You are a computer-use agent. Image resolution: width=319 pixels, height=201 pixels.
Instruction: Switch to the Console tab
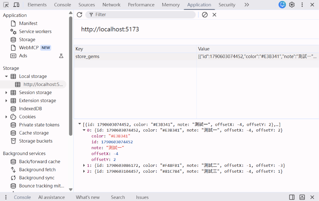62,5
